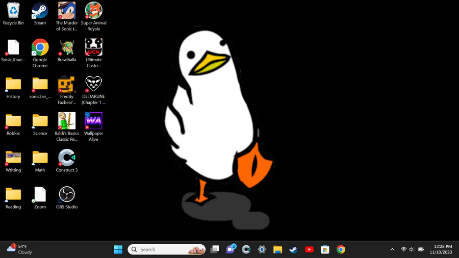The width and height of the screenshot is (459, 258).
Task: Launch Steam from the desktop shortcut
Action: point(40,14)
